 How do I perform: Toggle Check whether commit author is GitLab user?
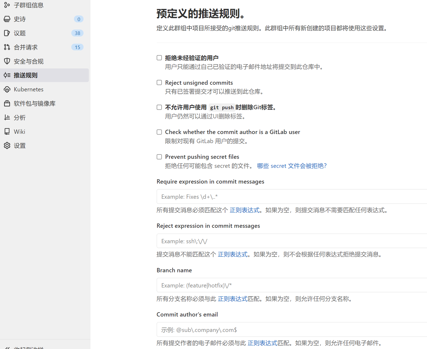coord(159,132)
